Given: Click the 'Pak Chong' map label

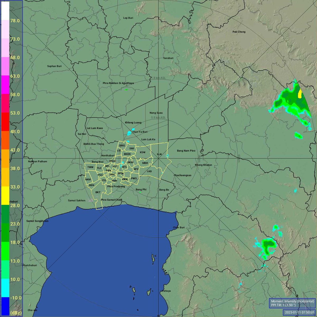Looking at the screenshot, I should [239, 32].
